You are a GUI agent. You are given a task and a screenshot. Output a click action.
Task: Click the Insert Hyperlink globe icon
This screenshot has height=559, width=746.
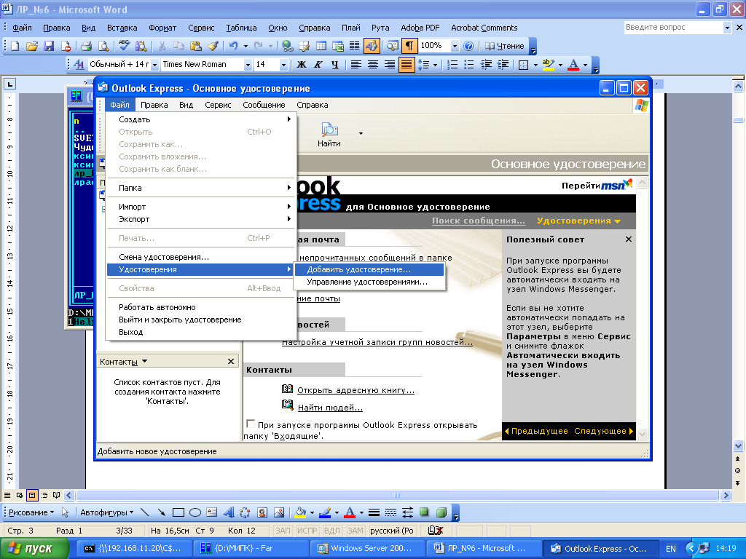coord(287,46)
